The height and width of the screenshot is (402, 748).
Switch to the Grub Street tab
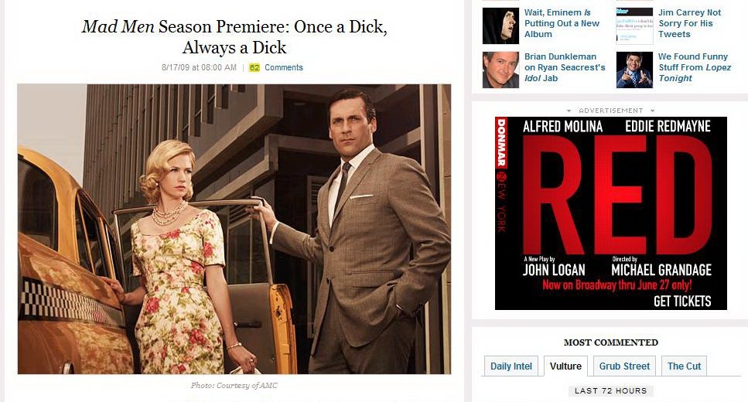coord(624,366)
